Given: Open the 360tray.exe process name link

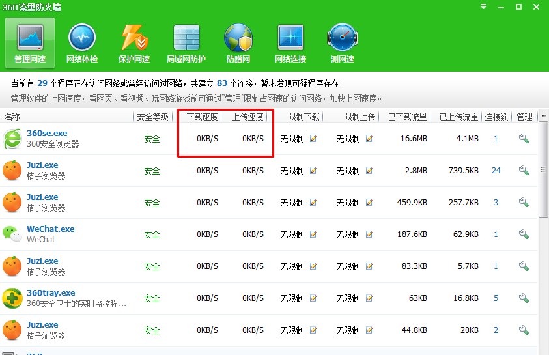Looking at the screenshot, I should pyautogui.click(x=51, y=293).
